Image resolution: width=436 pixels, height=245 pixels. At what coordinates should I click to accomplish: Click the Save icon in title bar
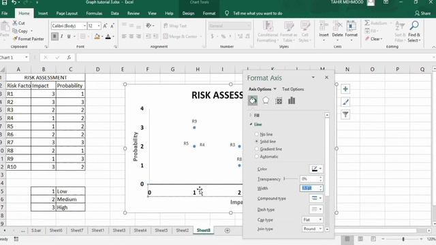click(5, 3)
